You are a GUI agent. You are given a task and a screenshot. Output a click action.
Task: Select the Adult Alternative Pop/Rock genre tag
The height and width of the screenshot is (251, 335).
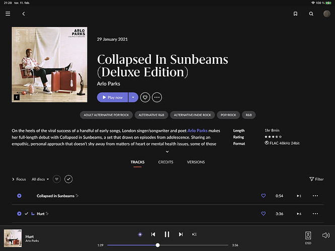coord(106,115)
